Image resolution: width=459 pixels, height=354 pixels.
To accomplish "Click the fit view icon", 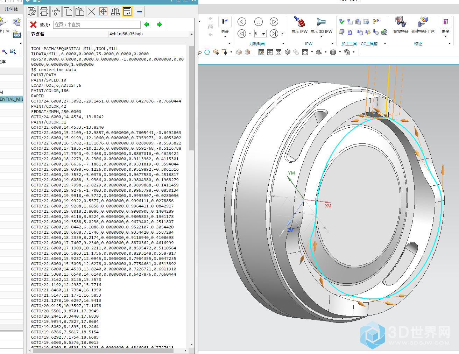I will point(270,52).
